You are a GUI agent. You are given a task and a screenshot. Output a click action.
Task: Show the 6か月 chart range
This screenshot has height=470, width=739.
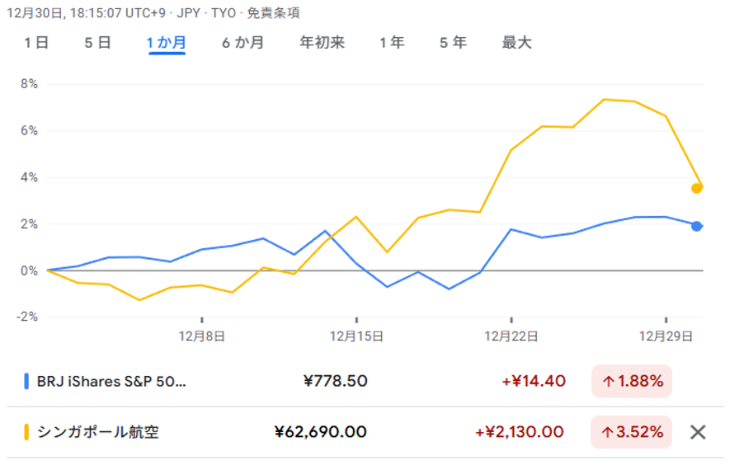pyautogui.click(x=242, y=43)
